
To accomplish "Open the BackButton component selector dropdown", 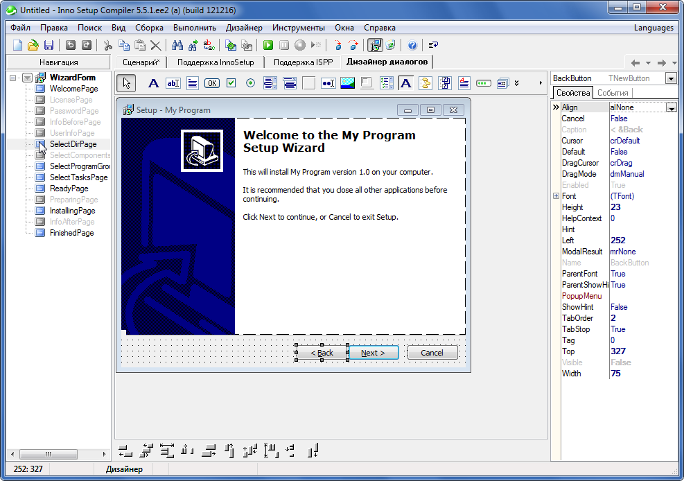I will pyautogui.click(x=671, y=78).
